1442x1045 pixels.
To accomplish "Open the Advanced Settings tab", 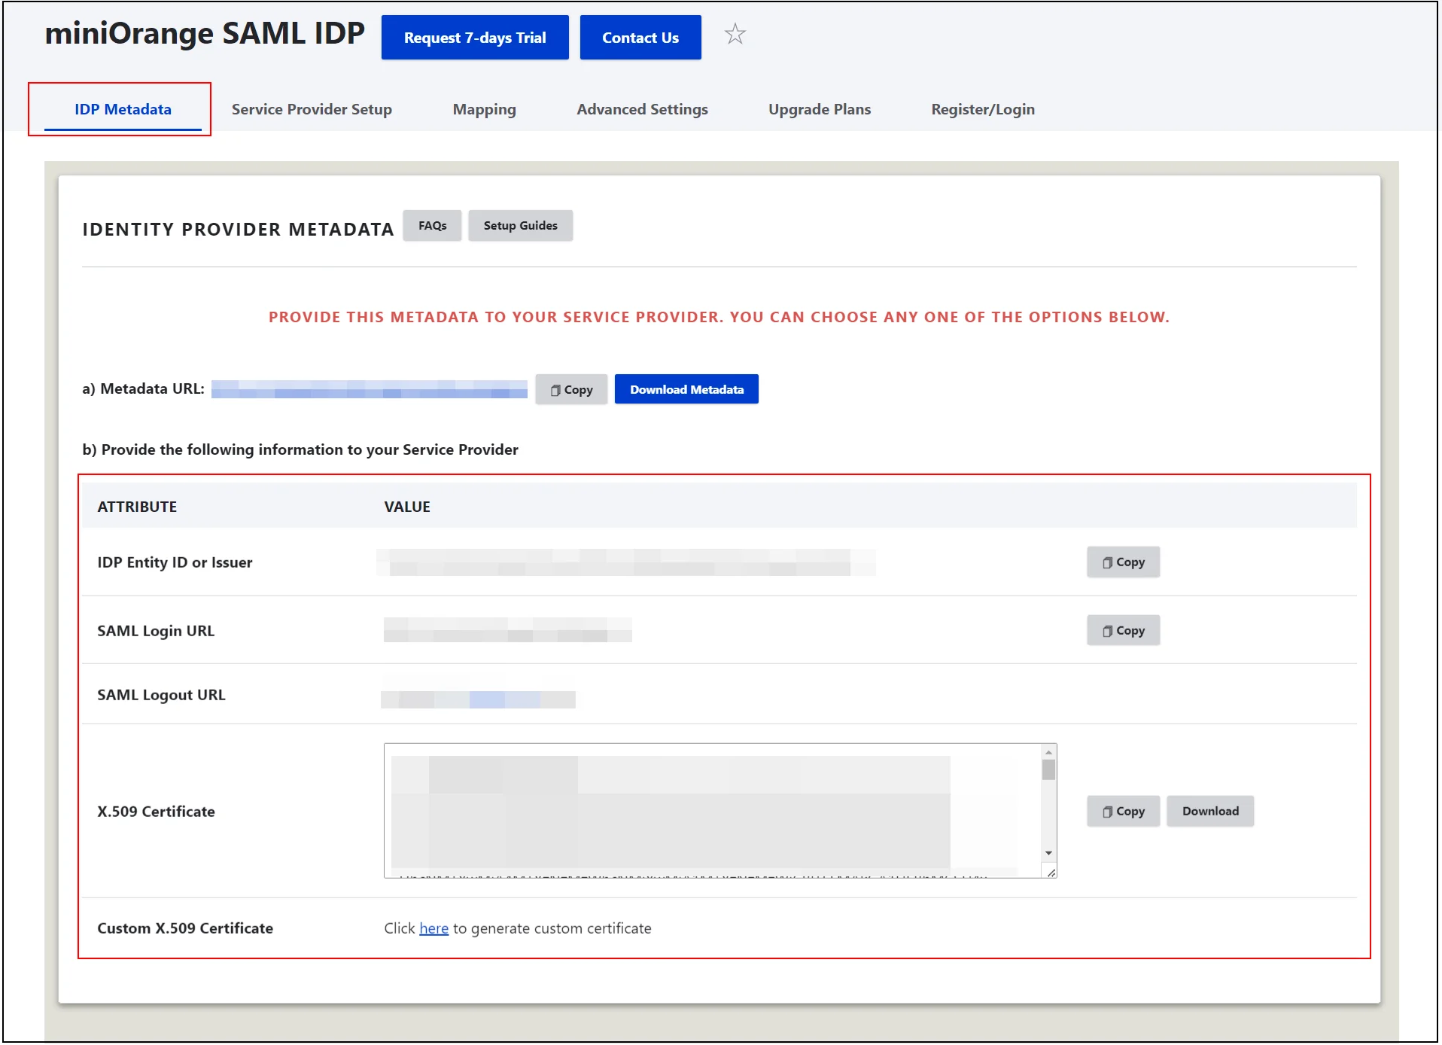I will [x=642, y=109].
